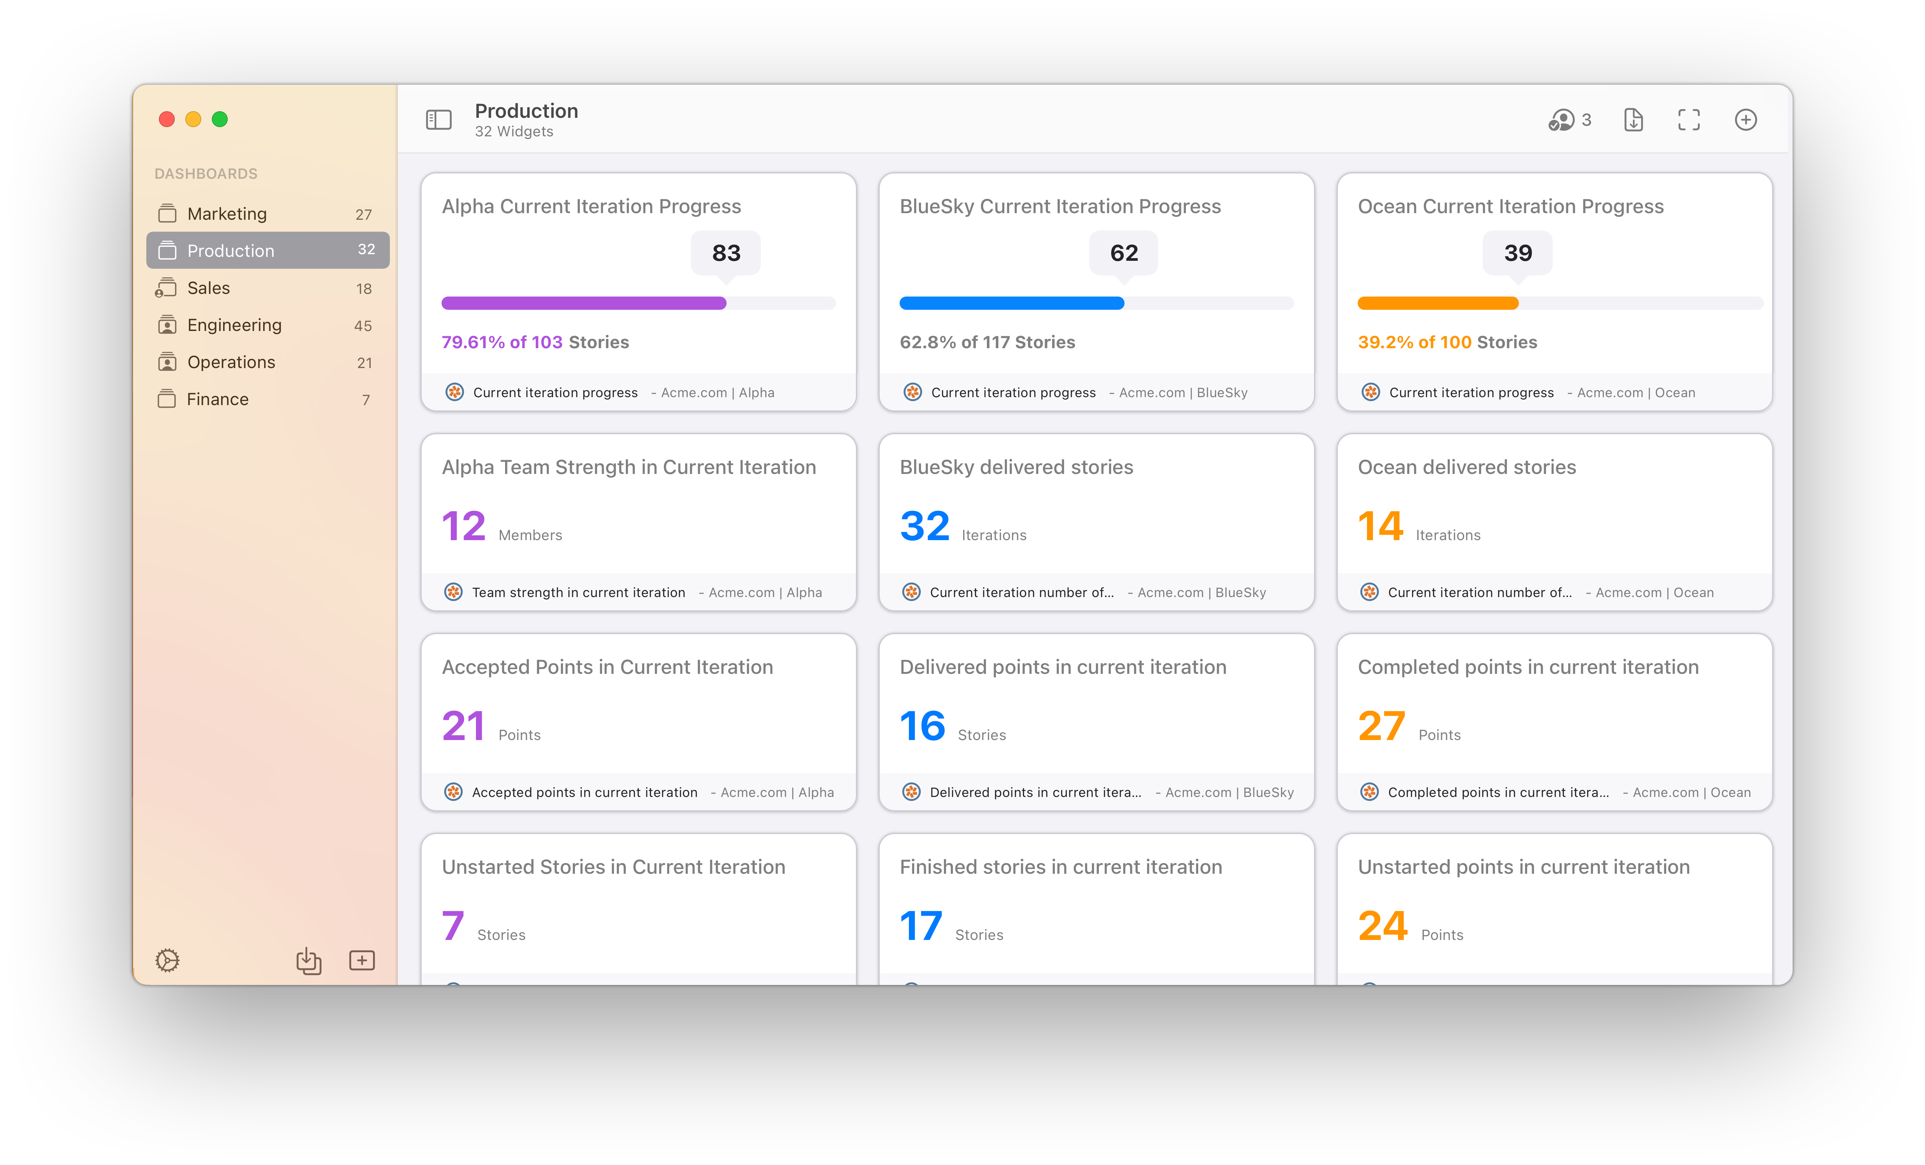Enter fullscreen mode via the toolbar icon
Viewport: 1925px width, 1165px height.
tap(1688, 119)
